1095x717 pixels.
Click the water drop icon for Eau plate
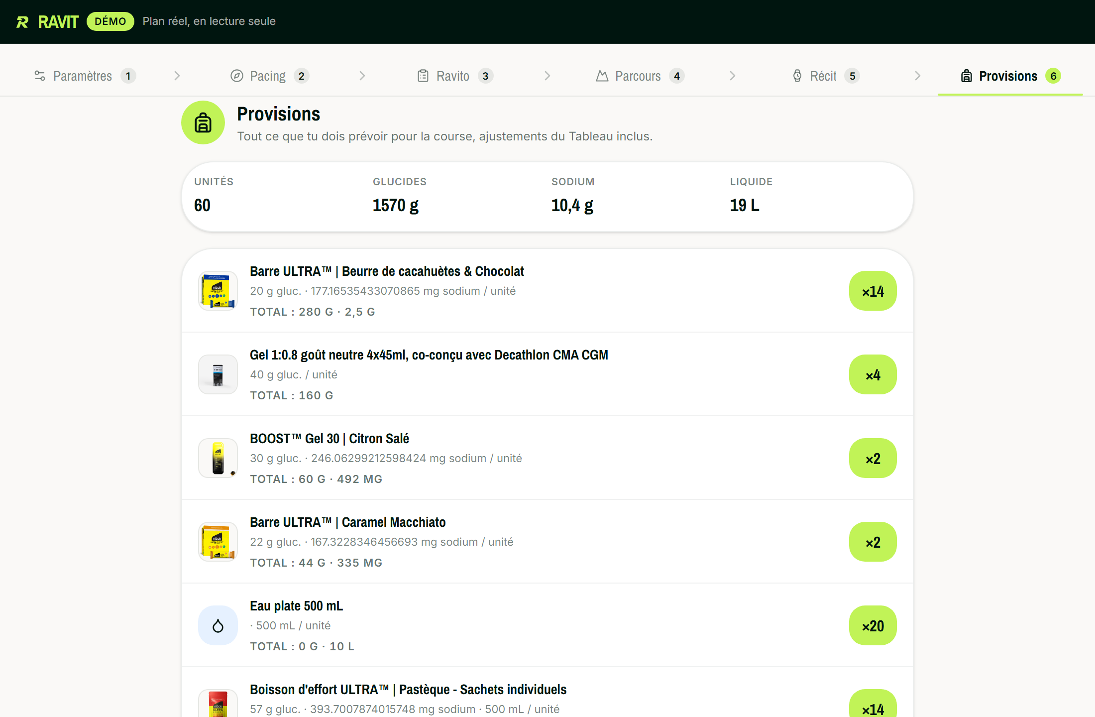pos(218,625)
